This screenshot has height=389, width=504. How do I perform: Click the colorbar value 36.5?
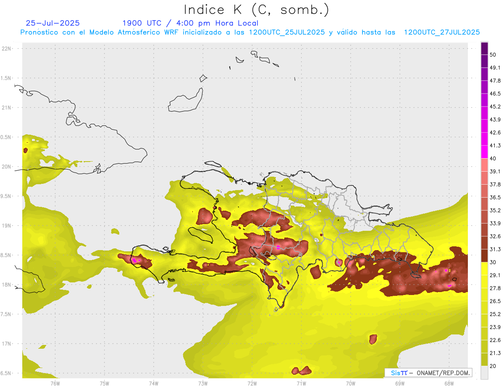(495, 197)
